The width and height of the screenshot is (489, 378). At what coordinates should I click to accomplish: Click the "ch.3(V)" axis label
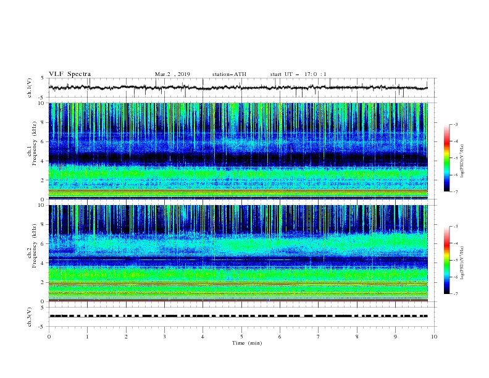coord(30,317)
